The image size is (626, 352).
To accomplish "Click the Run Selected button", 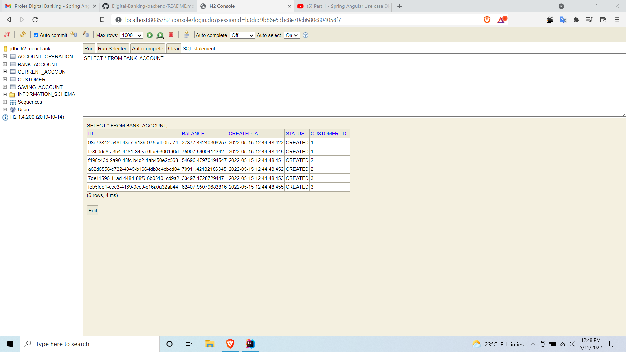I will click(x=112, y=48).
